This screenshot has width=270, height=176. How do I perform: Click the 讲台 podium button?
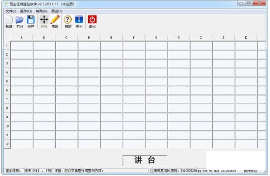pos(145,160)
